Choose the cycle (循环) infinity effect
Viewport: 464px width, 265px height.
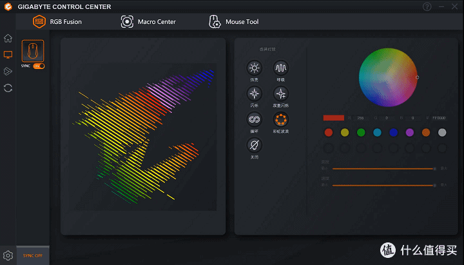[254, 120]
